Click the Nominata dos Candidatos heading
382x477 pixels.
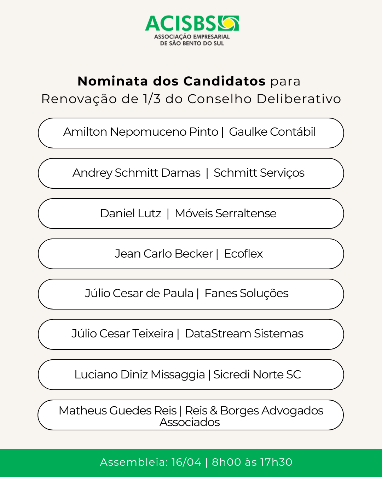coord(172,81)
